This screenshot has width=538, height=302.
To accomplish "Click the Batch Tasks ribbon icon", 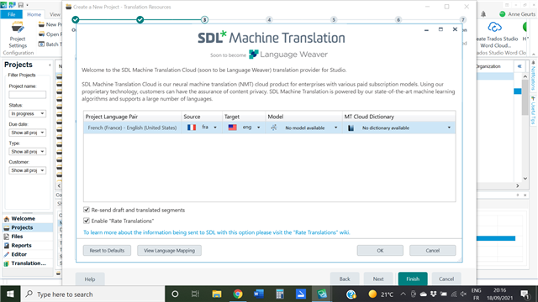I will (41, 44).
